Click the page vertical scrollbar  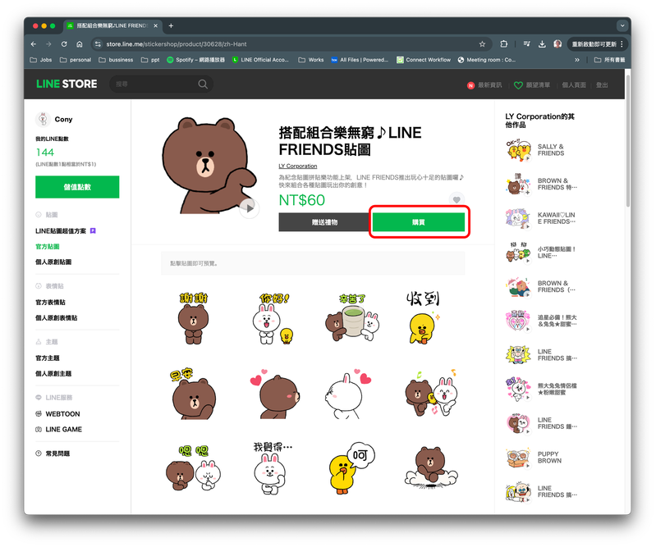627,142
